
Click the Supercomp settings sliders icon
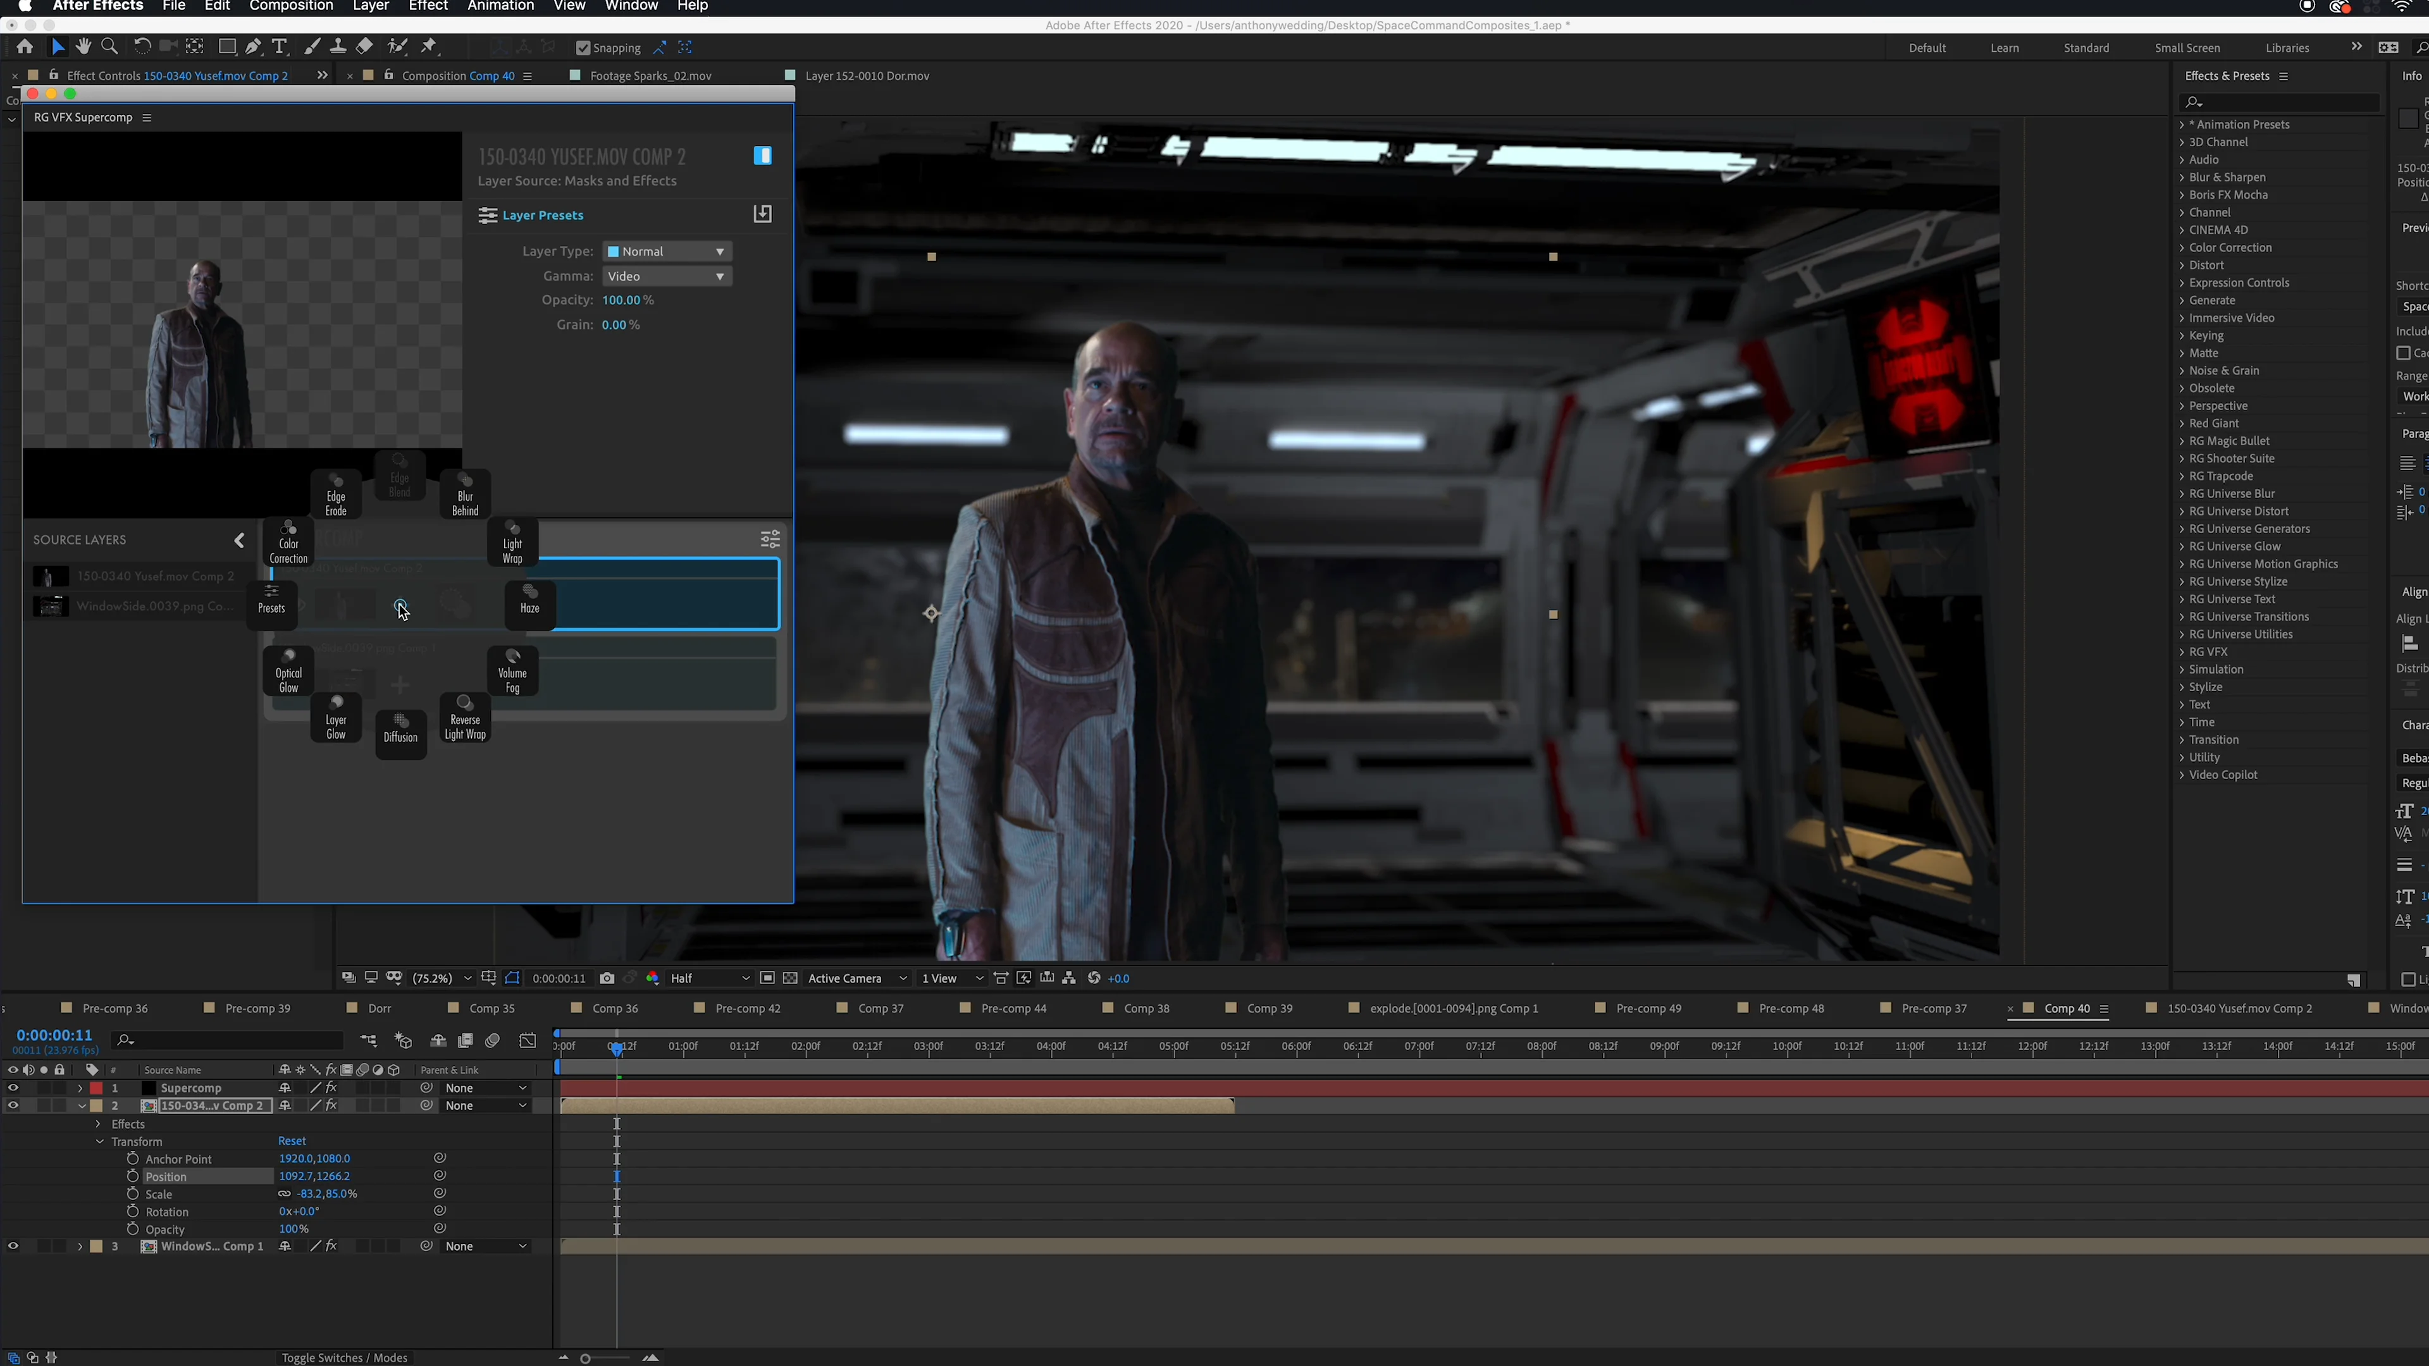[770, 539]
